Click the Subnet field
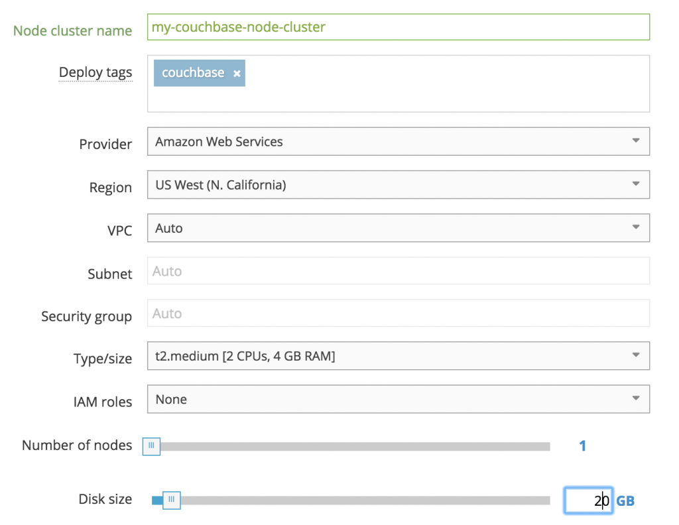 click(399, 271)
